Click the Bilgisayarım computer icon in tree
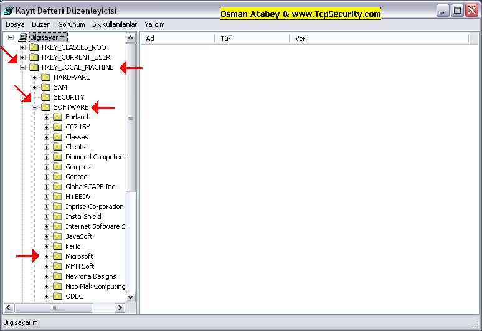 pos(22,37)
